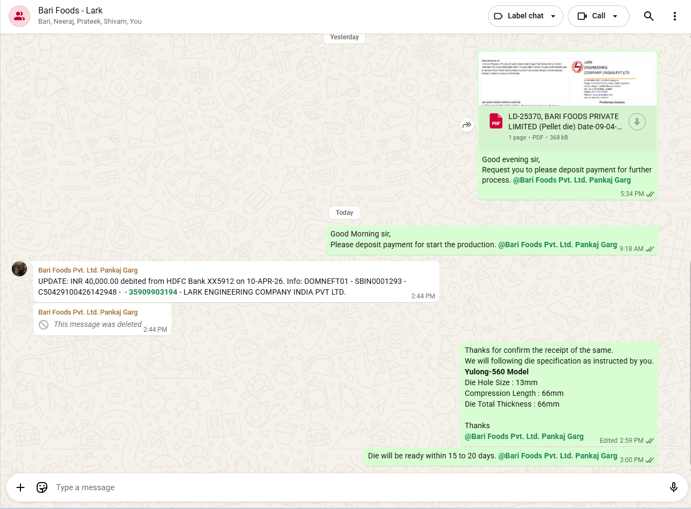Click the deleted message bubble
Screen dimensions: 691x509
97,324
